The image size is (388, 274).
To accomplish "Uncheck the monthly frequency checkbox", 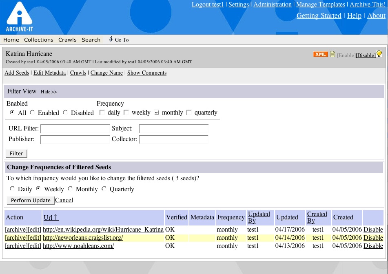I will pos(156,113).
